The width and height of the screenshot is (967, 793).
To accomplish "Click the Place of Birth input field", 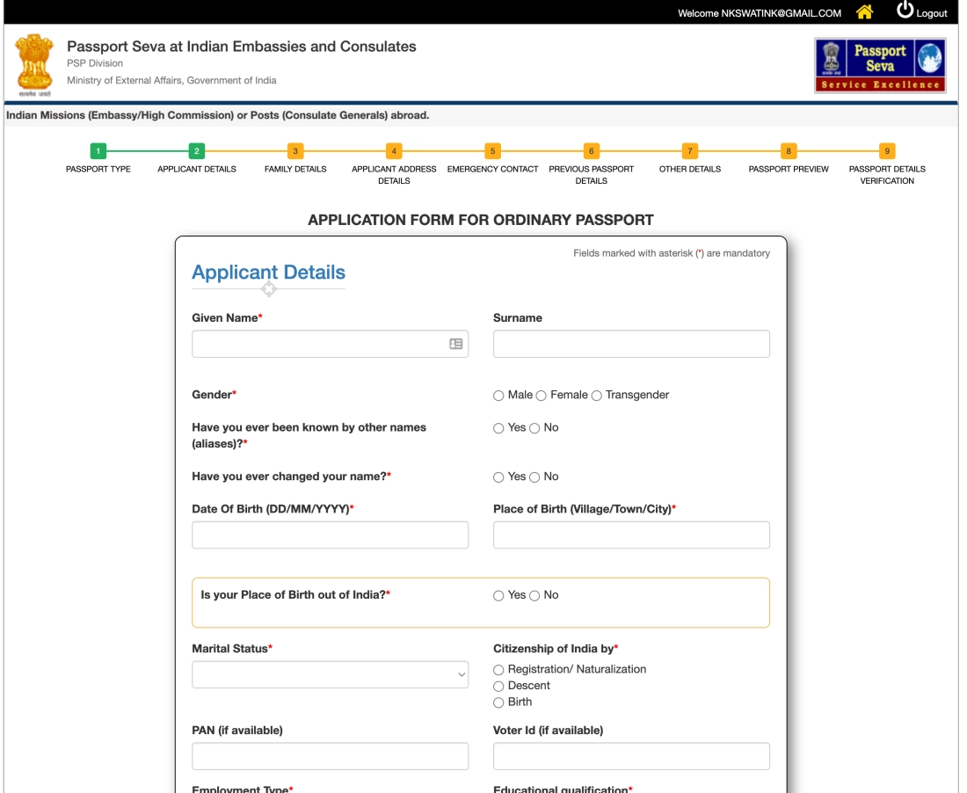I will pyautogui.click(x=631, y=535).
